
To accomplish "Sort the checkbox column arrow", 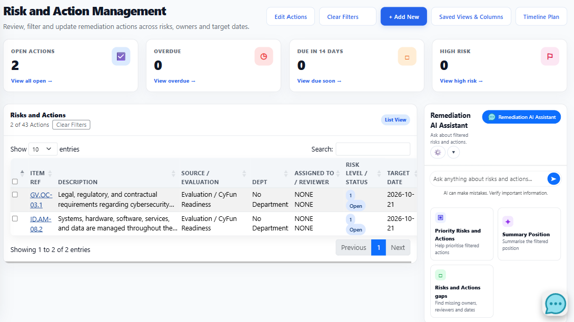I will point(22,174).
